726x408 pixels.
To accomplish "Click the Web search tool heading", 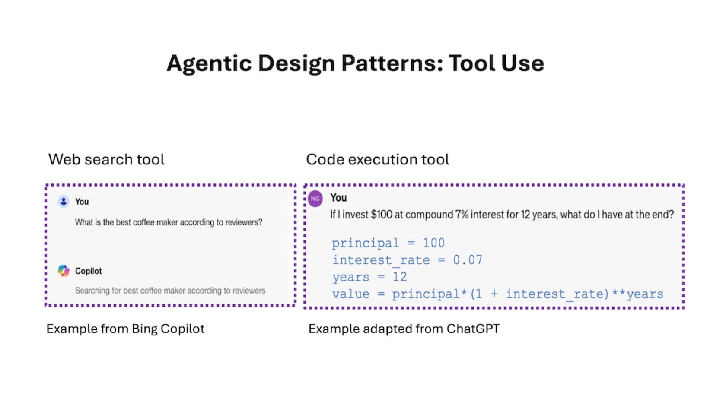I will [x=106, y=159].
